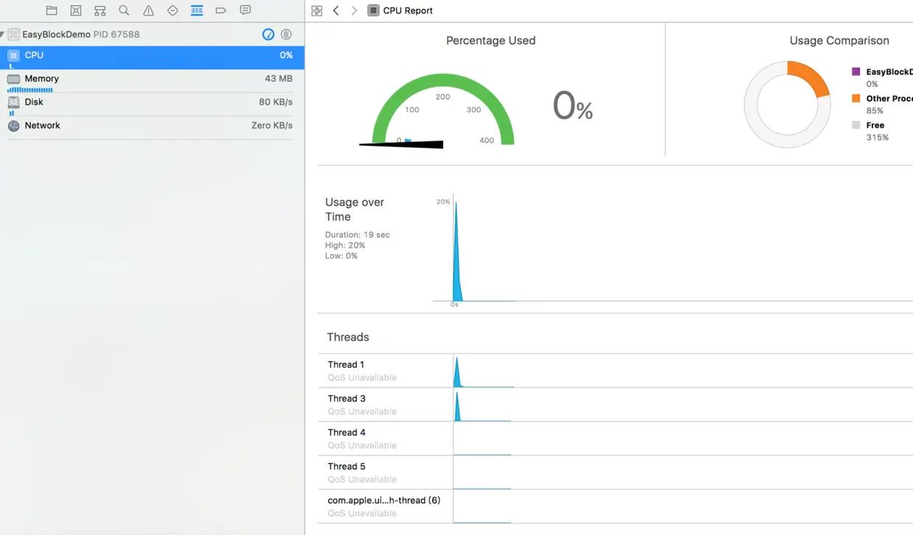
Task: Toggle the process view options button
Action: tap(286, 35)
